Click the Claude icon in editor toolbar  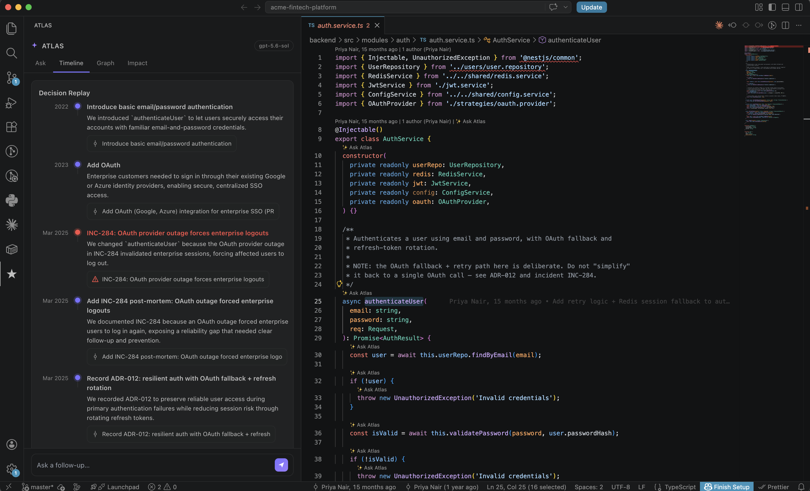719,25
